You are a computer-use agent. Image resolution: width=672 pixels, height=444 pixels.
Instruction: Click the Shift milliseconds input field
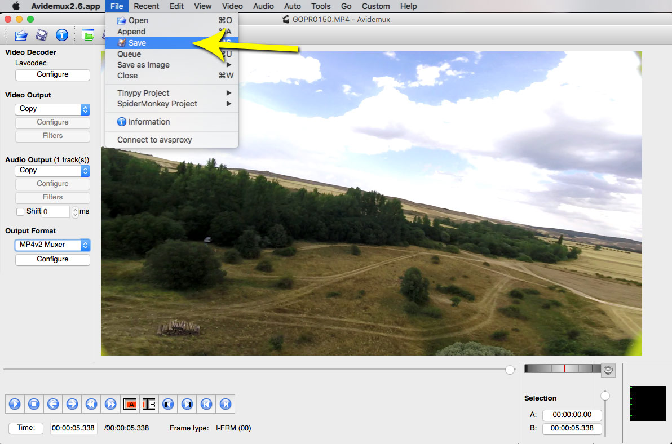[56, 211]
